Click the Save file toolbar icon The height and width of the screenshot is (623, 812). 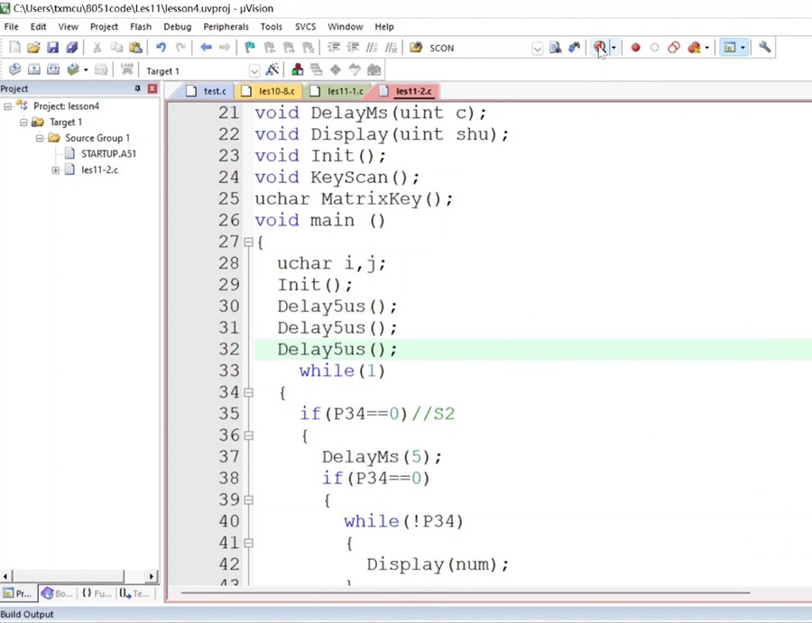pos(52,48)
